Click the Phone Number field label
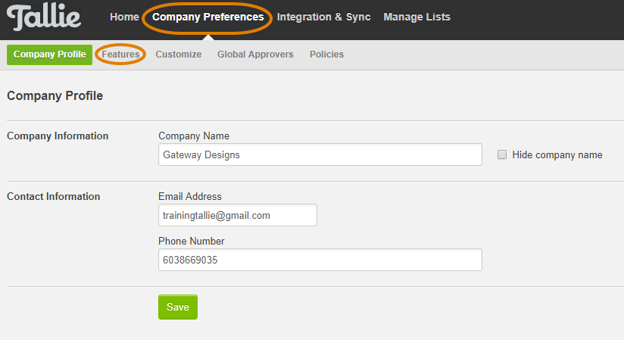The height and width of the screenshot is (340, 624). pyautogui.click(x=192, y=241)
